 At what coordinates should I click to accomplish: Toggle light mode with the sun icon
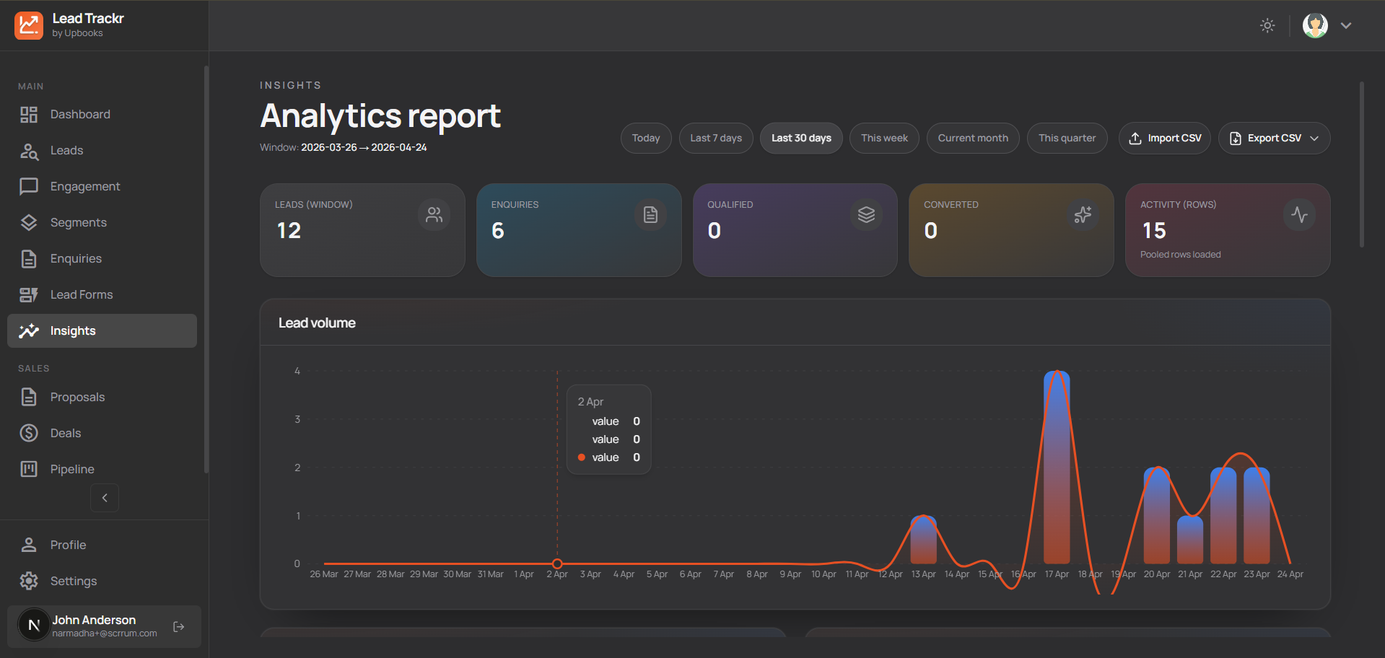[x=1267, y=25]
